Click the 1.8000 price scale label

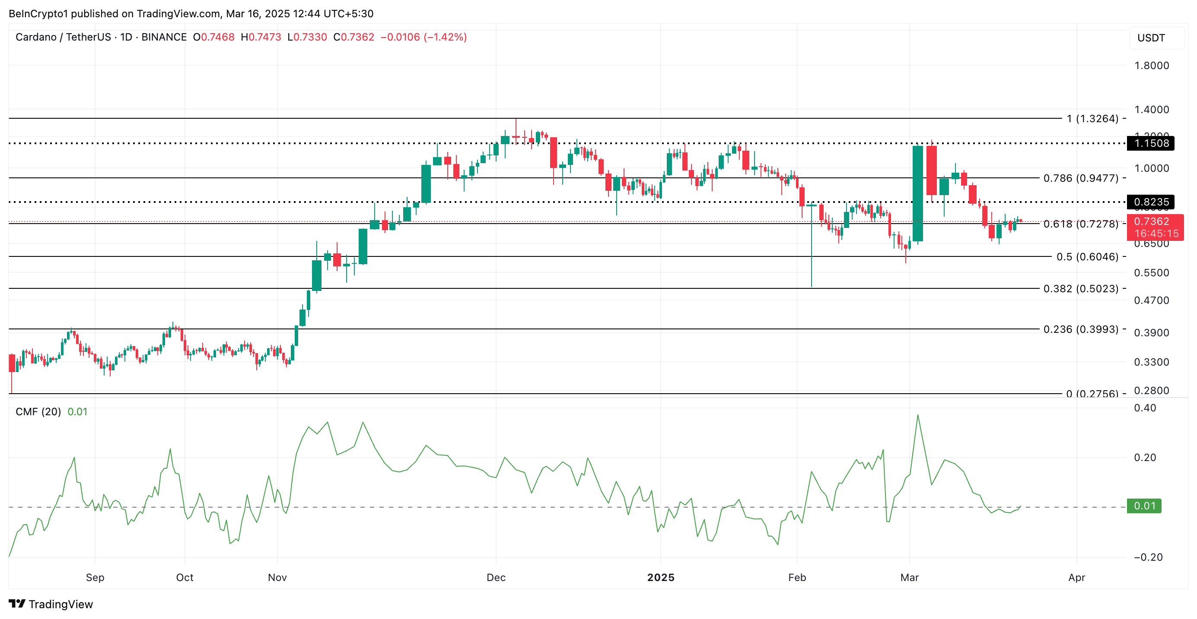click(1151, 66)
